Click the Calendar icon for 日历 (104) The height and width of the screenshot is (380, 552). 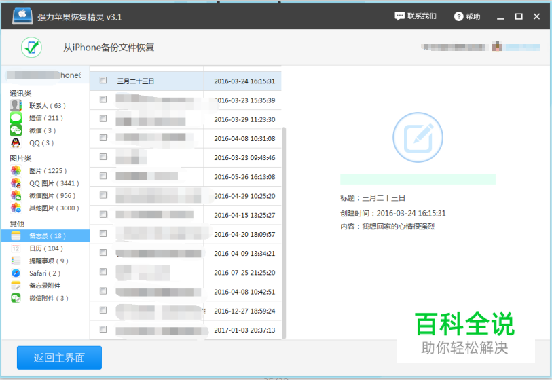pos(16,248)
